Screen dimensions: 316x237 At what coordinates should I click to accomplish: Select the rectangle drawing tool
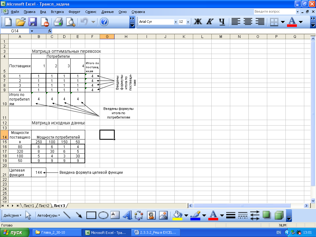91,215
